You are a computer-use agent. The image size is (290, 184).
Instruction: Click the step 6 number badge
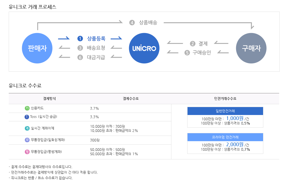[x=80, y=57]
